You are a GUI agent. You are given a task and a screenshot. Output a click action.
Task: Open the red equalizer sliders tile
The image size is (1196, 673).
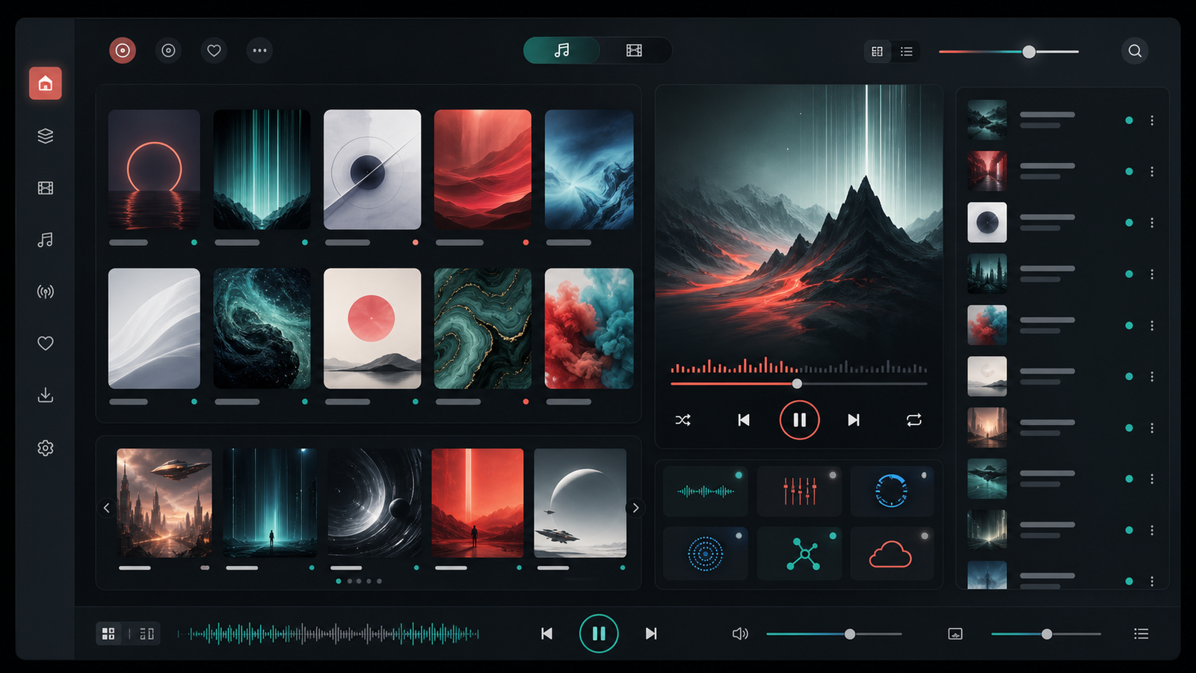pos(799,491)
